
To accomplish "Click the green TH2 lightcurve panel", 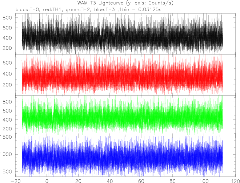I will tap(125, 115).
